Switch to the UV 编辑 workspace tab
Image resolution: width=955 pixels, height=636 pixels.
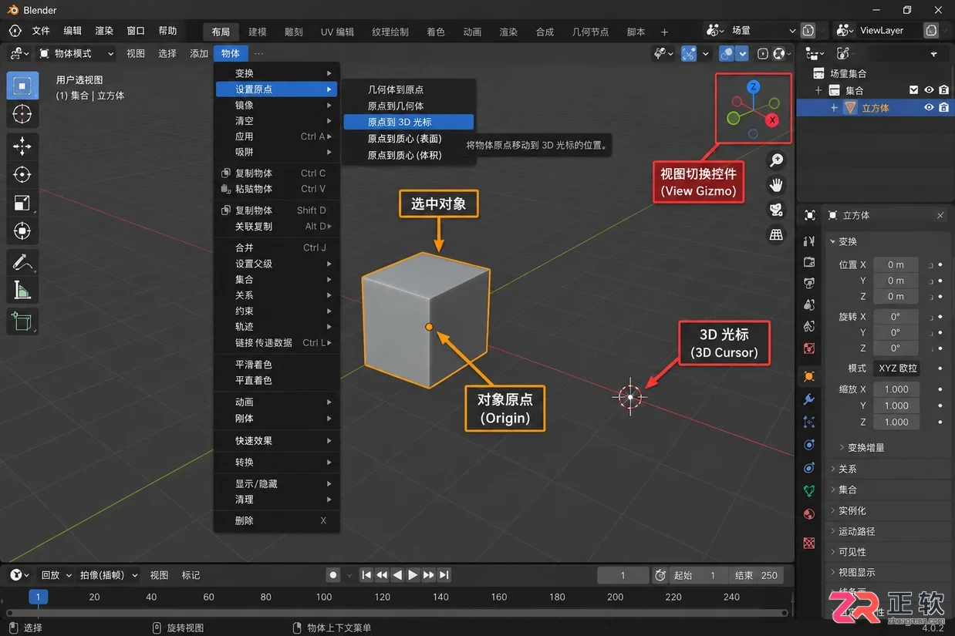point(337,32)
